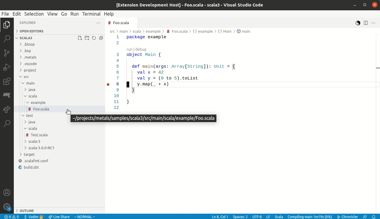
Task: Expand the OUTLINE section
Action: coord(59,211)
